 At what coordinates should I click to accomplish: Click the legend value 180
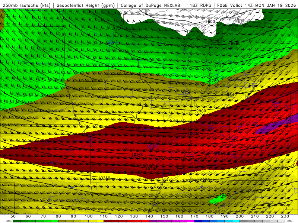click(x=209, y=216)
